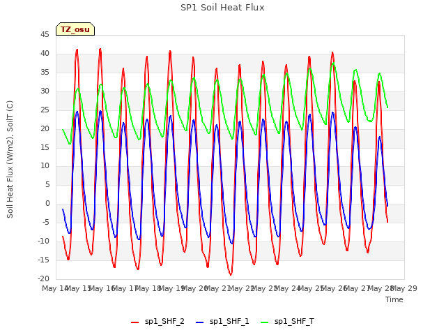Click the y-axis tick value 10
446x335 pixels.
pos(45,166)
